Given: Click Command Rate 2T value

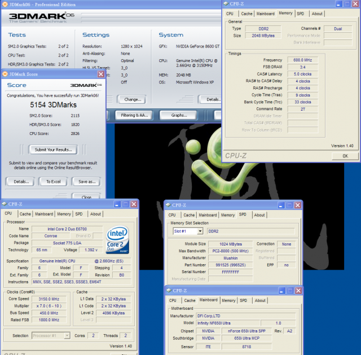Looking at the screenshot, I should tap(302, 109).
